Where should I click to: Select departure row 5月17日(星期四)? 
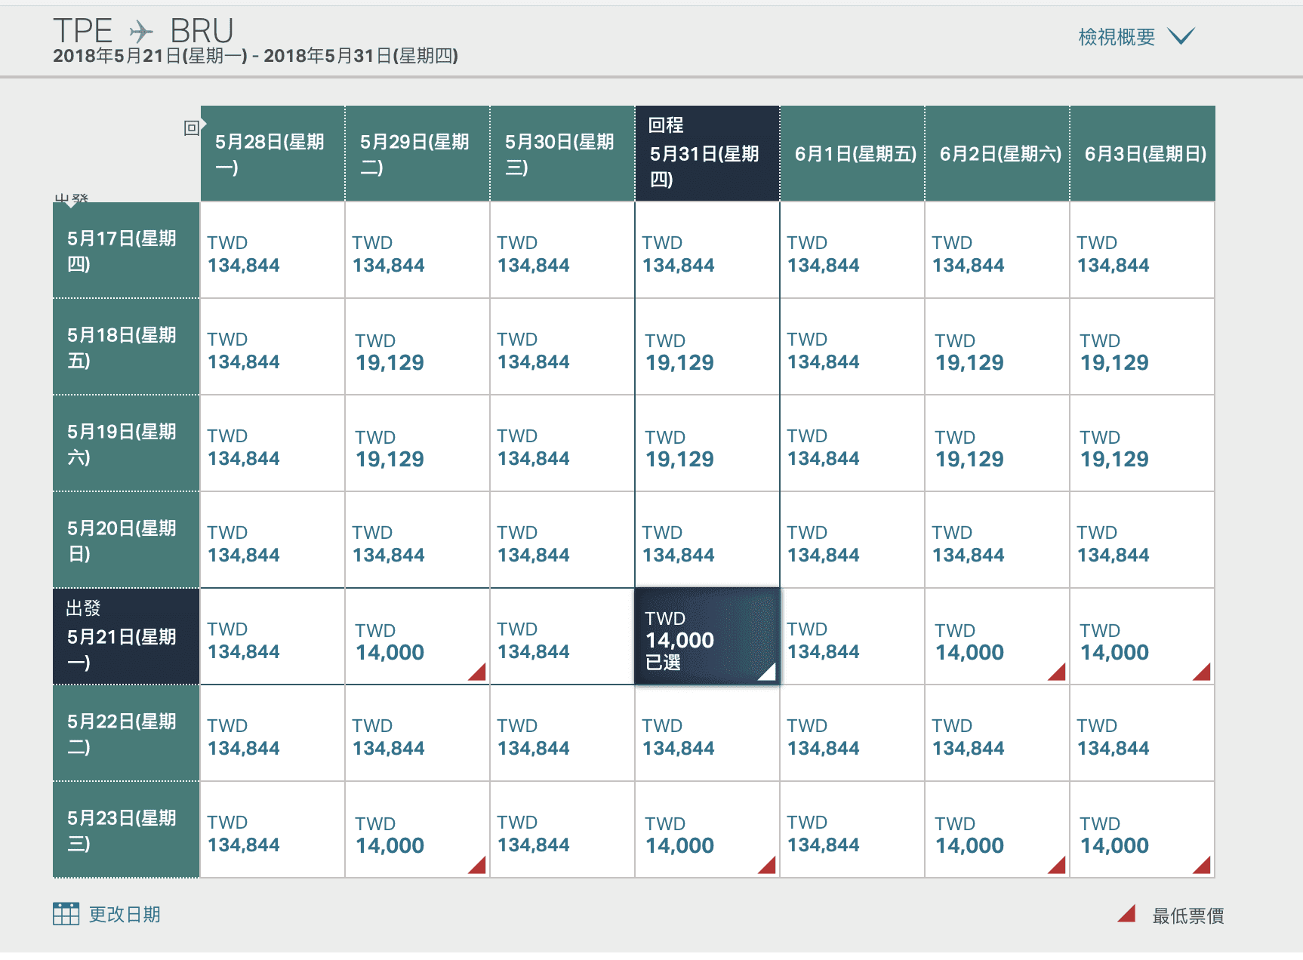coord(126,251)
